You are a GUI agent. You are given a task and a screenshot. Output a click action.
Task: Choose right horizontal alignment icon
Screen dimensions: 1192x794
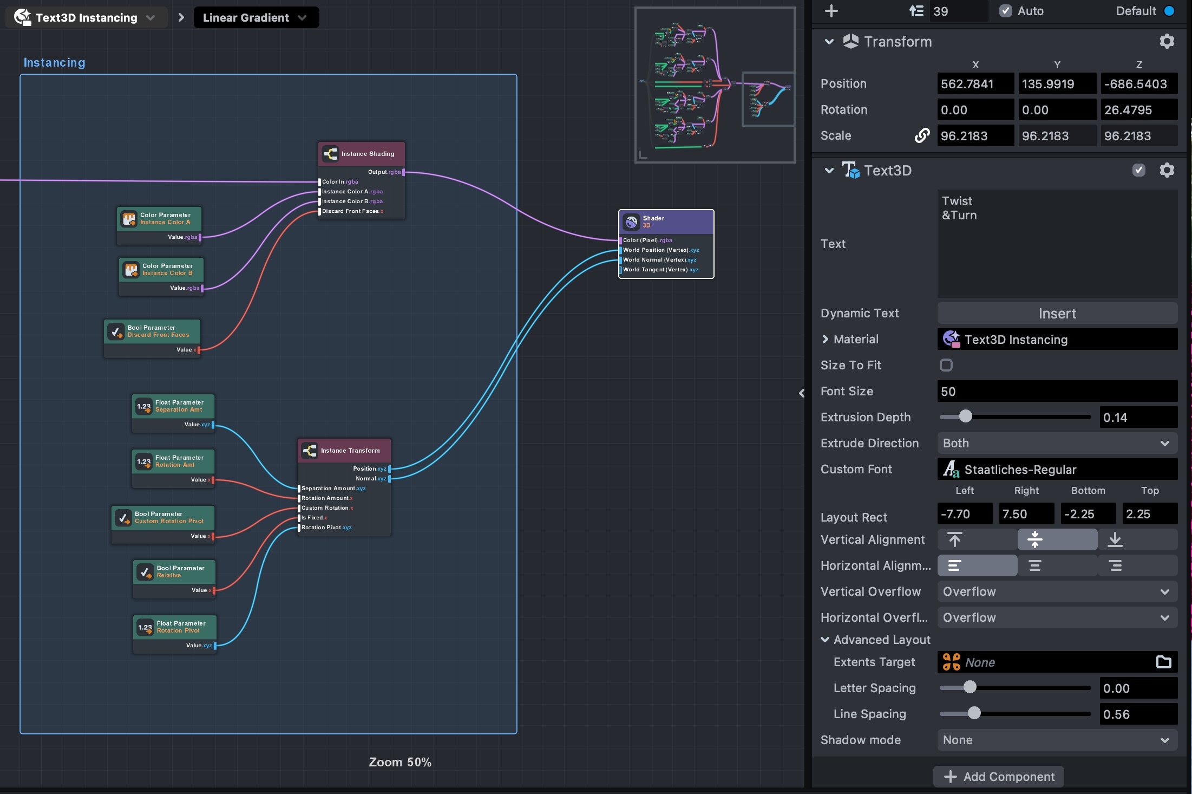click(x=1115, y=565)
